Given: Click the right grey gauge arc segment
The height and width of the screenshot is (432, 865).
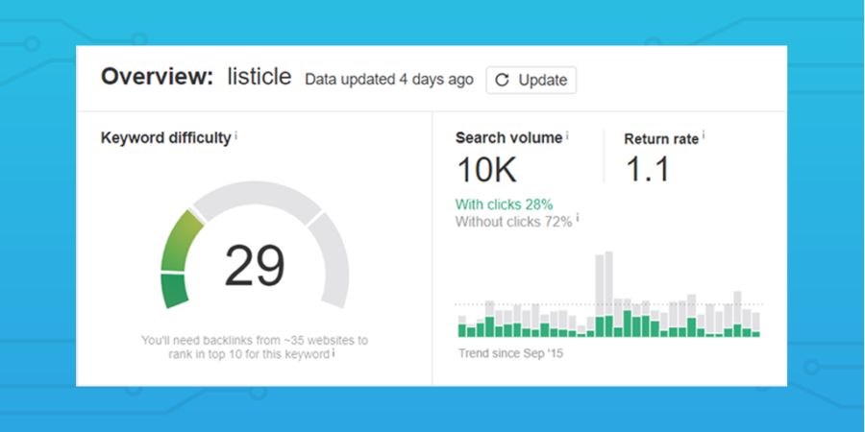Looking at the screenshot, I should 332,259.
